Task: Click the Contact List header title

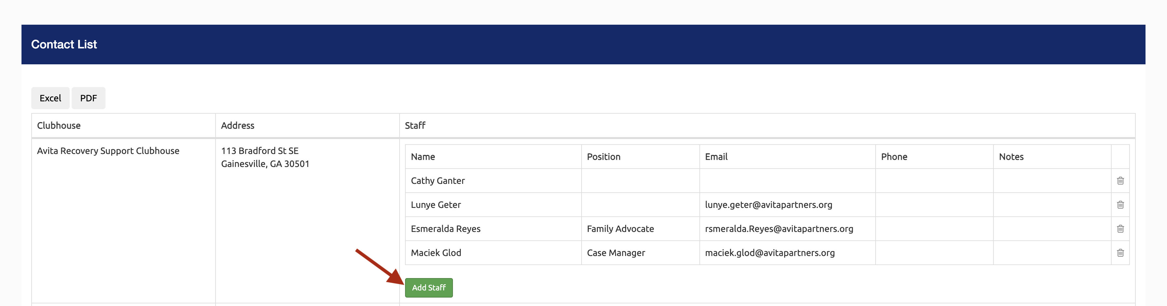Action: [x=64, y=44]
